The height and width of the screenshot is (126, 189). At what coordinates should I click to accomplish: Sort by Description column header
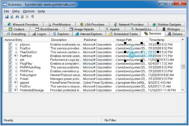coord(66,40)
